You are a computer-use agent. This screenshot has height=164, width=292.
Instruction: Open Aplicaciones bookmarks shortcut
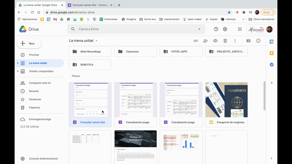[x=27, y=19]
